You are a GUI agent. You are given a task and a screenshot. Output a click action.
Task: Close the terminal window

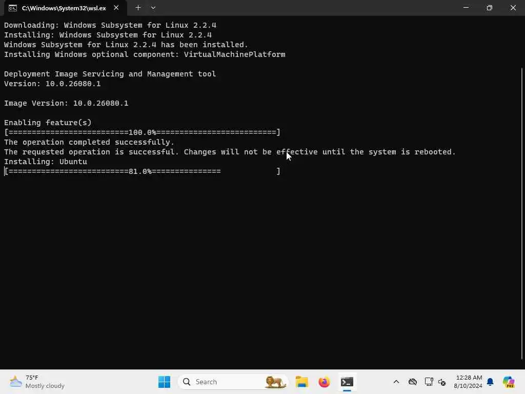pos(513,7)
